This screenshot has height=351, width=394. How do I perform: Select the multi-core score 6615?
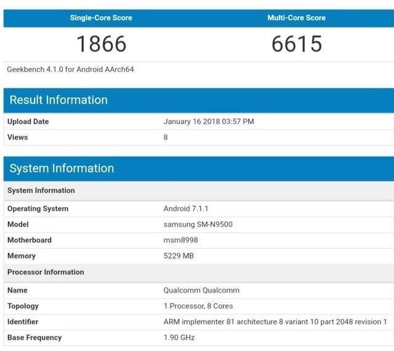coord(296,44)
